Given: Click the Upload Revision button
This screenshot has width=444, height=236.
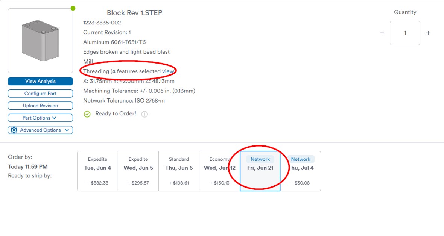Looking at the screenshot, I should 40,106.
